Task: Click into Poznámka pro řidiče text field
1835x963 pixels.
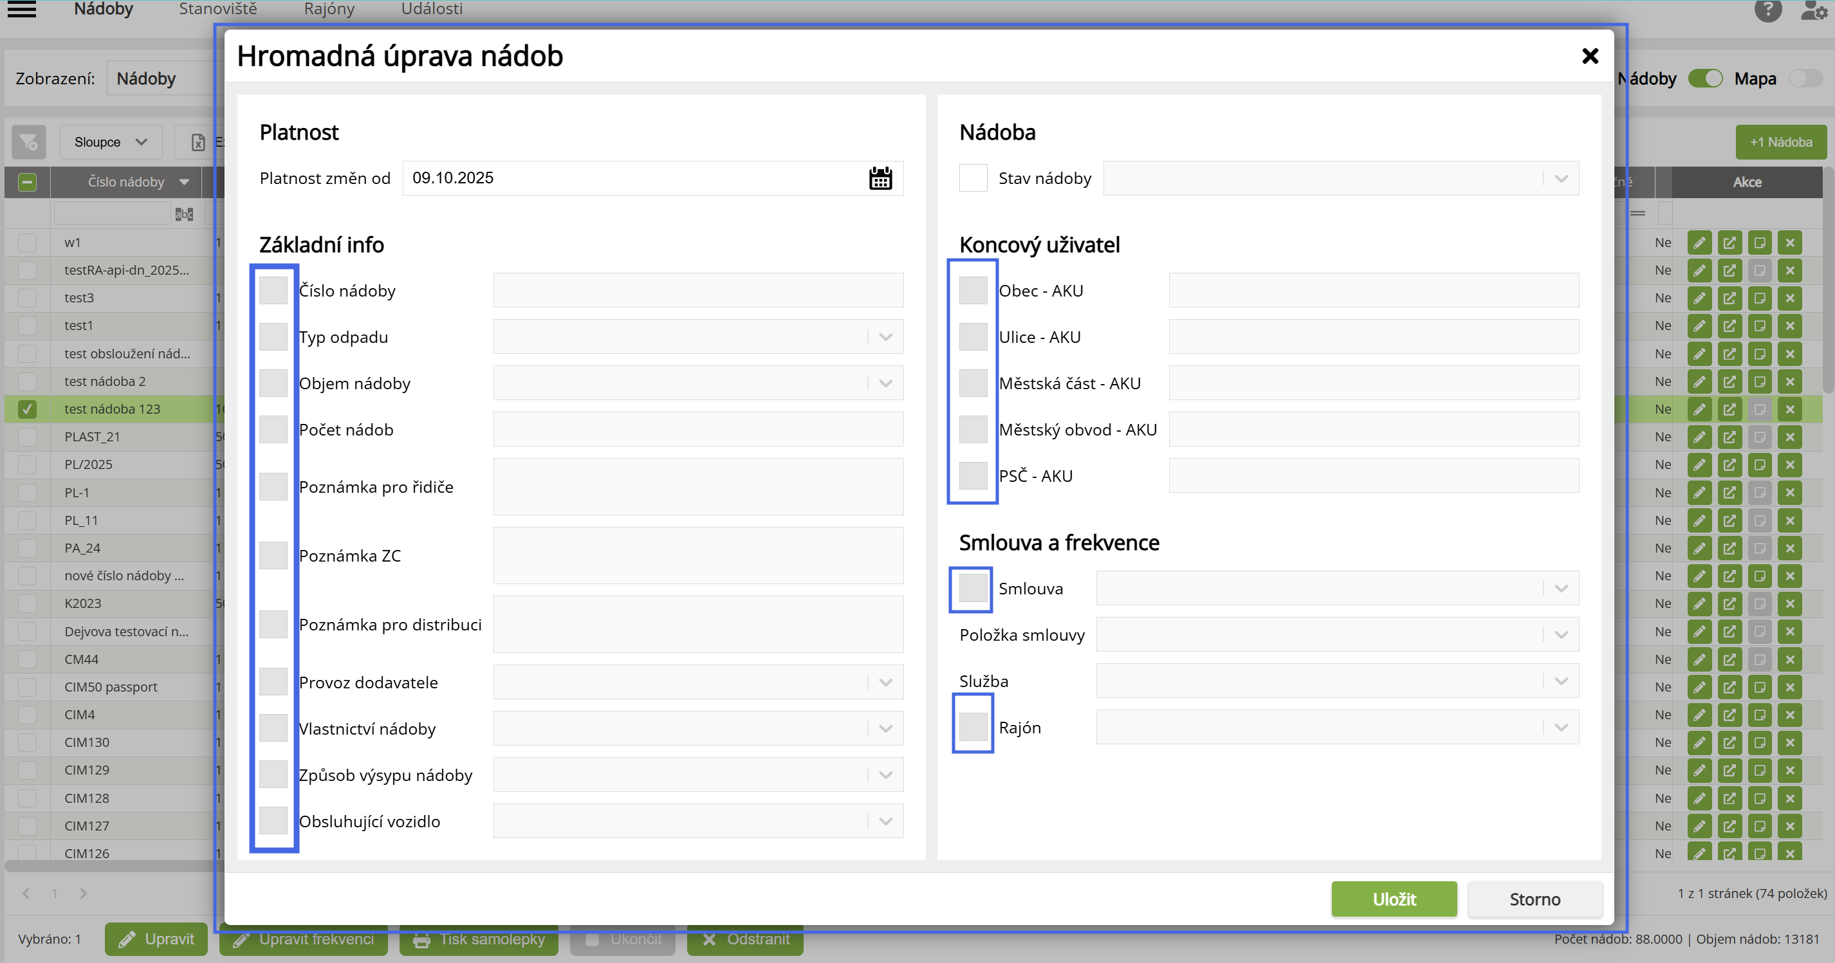Action: click(697, 486)
